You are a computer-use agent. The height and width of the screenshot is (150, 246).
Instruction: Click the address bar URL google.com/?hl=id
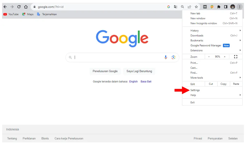[x=51, y=7]
